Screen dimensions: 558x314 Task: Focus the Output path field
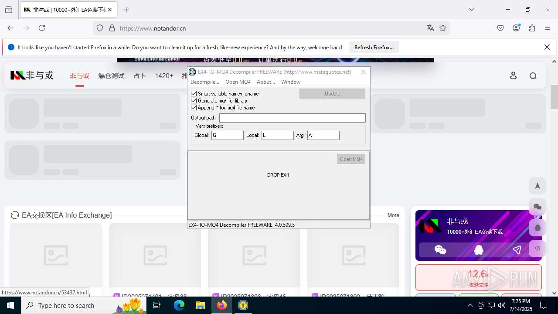[x=293, y=118]
